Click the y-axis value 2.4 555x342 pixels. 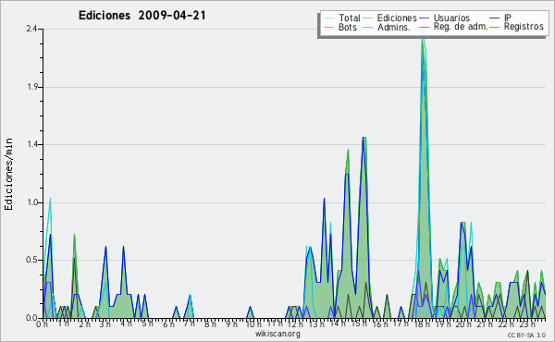tap(31, 29)
